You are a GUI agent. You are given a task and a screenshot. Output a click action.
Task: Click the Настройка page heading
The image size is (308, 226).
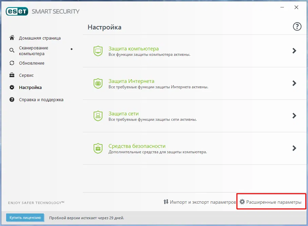click(x=104, y=27)
